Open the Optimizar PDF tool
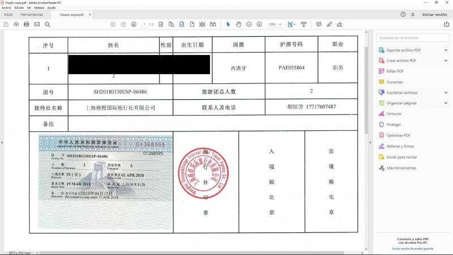 click(398, 135)
